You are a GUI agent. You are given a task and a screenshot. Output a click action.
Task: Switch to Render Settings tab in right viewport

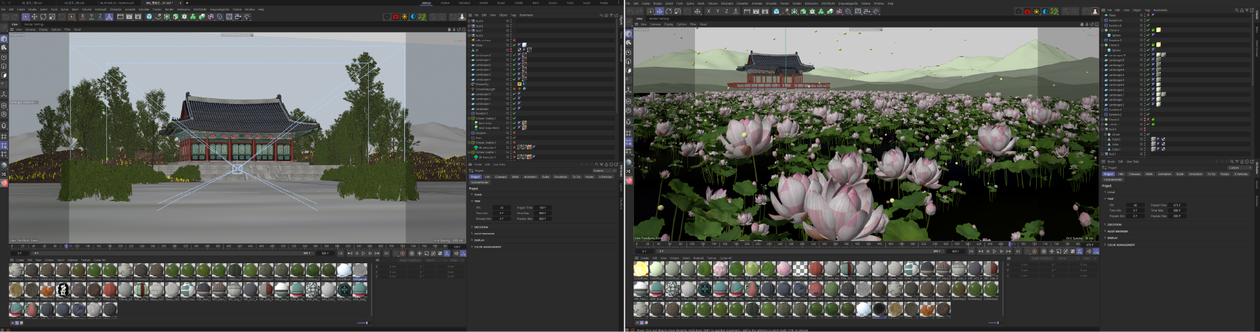coord(659,18)
